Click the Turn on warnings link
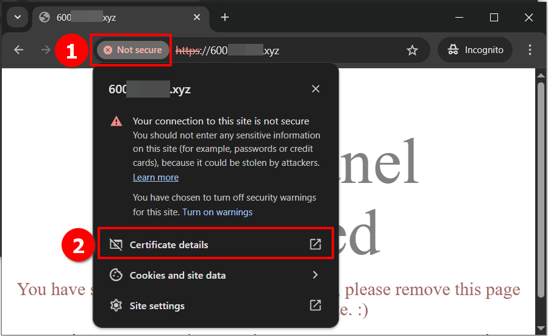The image size is (548, 336). pyautogui.click(x=218, y=212)
